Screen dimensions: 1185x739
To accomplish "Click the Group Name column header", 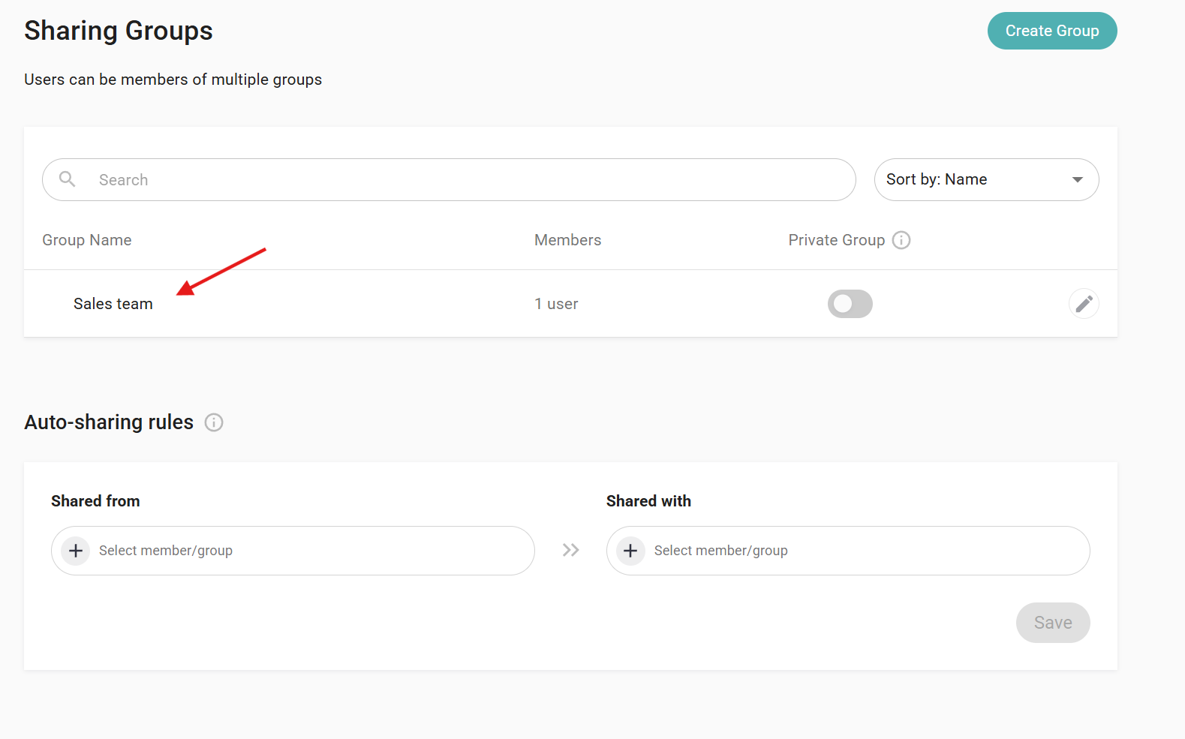I will point(87,240).
